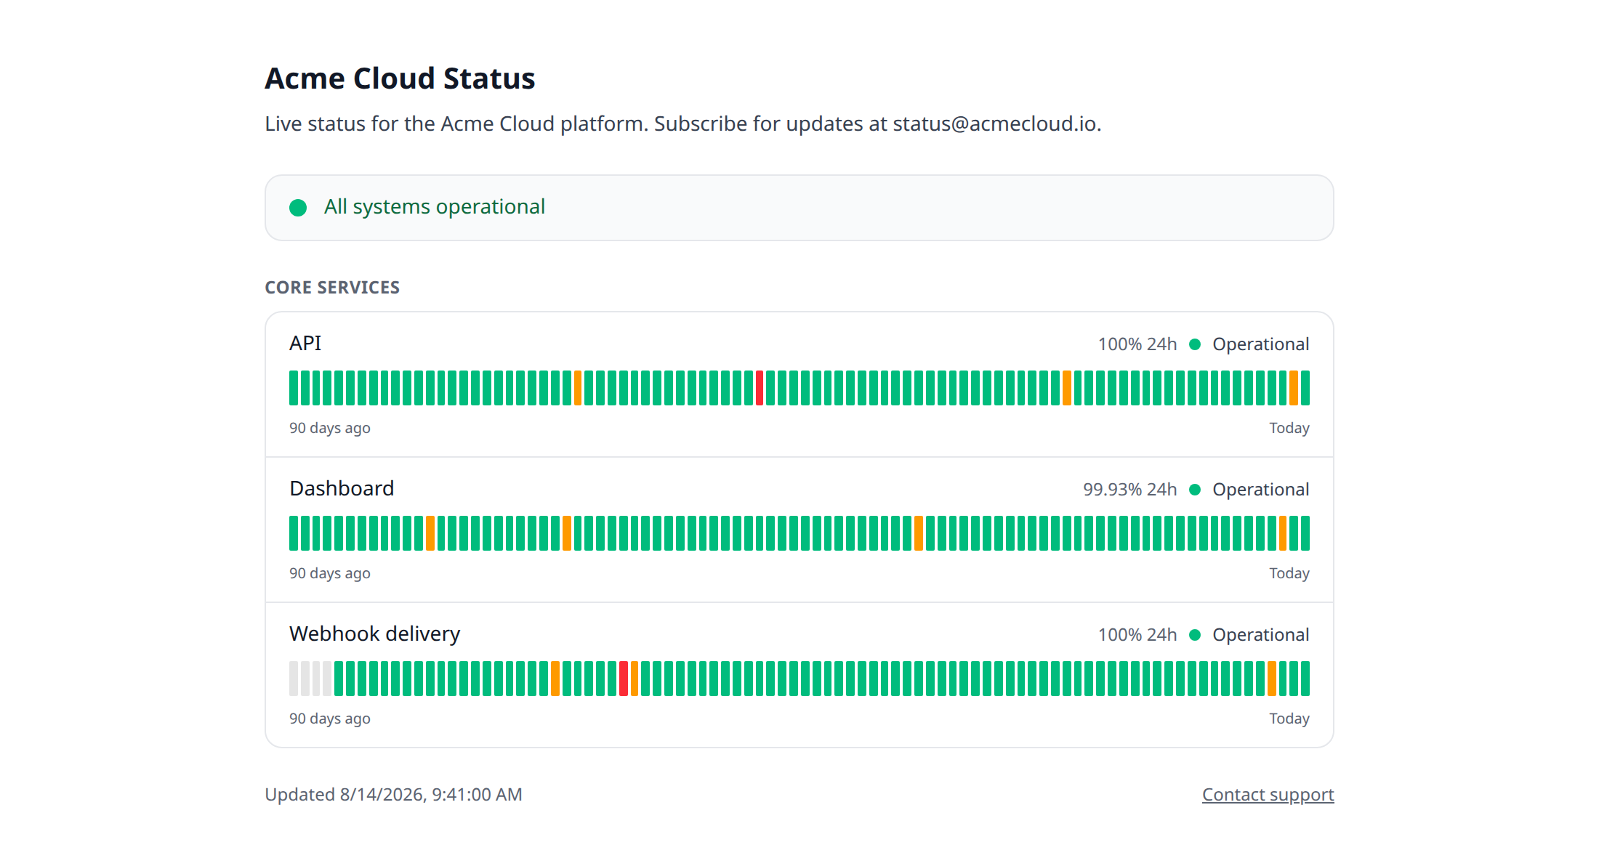1599x850 pixels.
Task: Click the API 100% 24h uptime value
Action: 1137,344
